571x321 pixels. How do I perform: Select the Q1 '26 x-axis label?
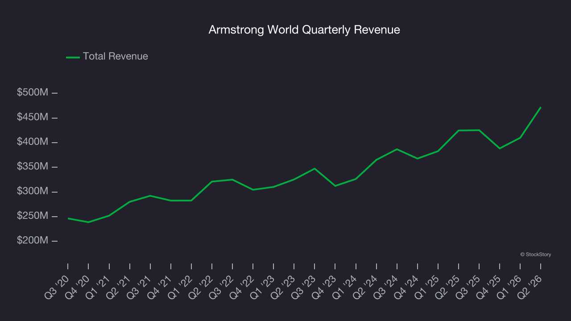click(x=509, y=287)
